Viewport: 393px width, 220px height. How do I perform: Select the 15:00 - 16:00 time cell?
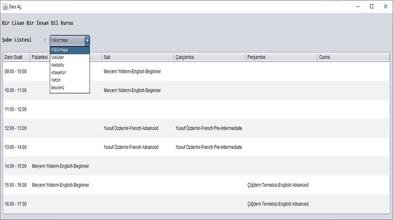click(x=16, y=185)
